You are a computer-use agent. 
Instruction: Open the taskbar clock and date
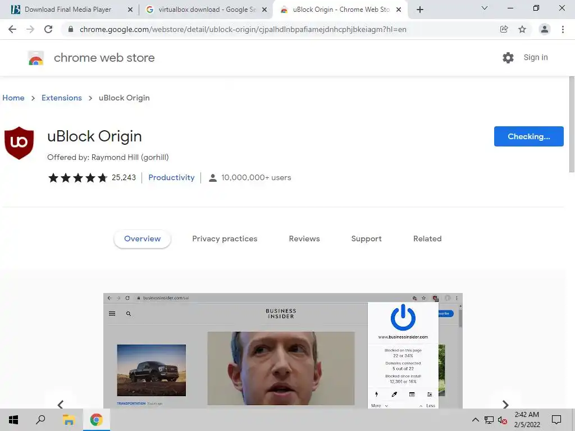pos(527,420)
